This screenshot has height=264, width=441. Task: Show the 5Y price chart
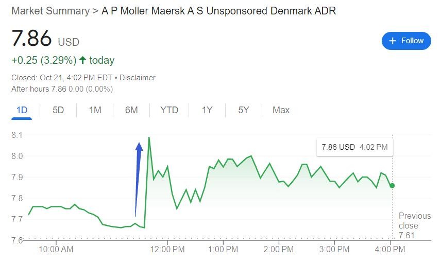click(x=244, y=110)
